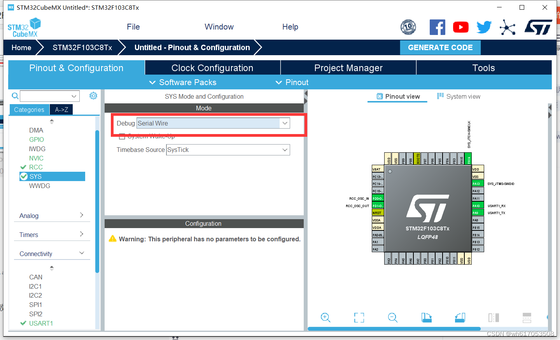Screen dimensions: 560x340
Task: Collapse the Connectivity category
Action: click(52, 254)
